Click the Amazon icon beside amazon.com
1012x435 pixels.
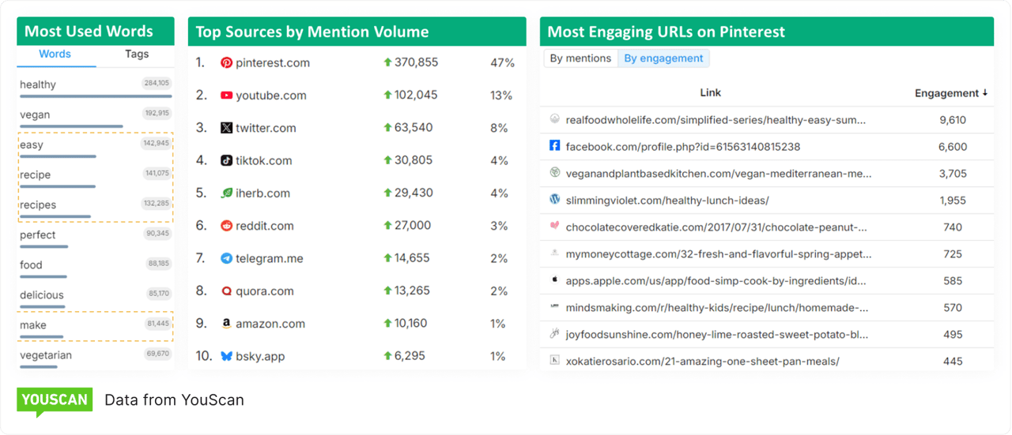[226, 324]
